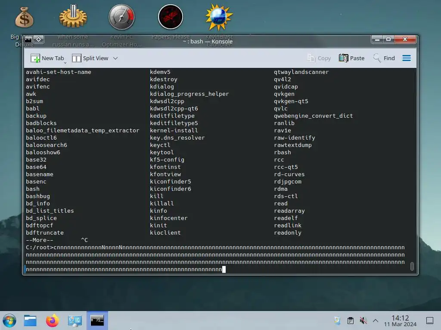The image size is (441, 330).
Task: Launch the Kevin PC Optimizer gauge icon
Action: click(x=121, y=17)
